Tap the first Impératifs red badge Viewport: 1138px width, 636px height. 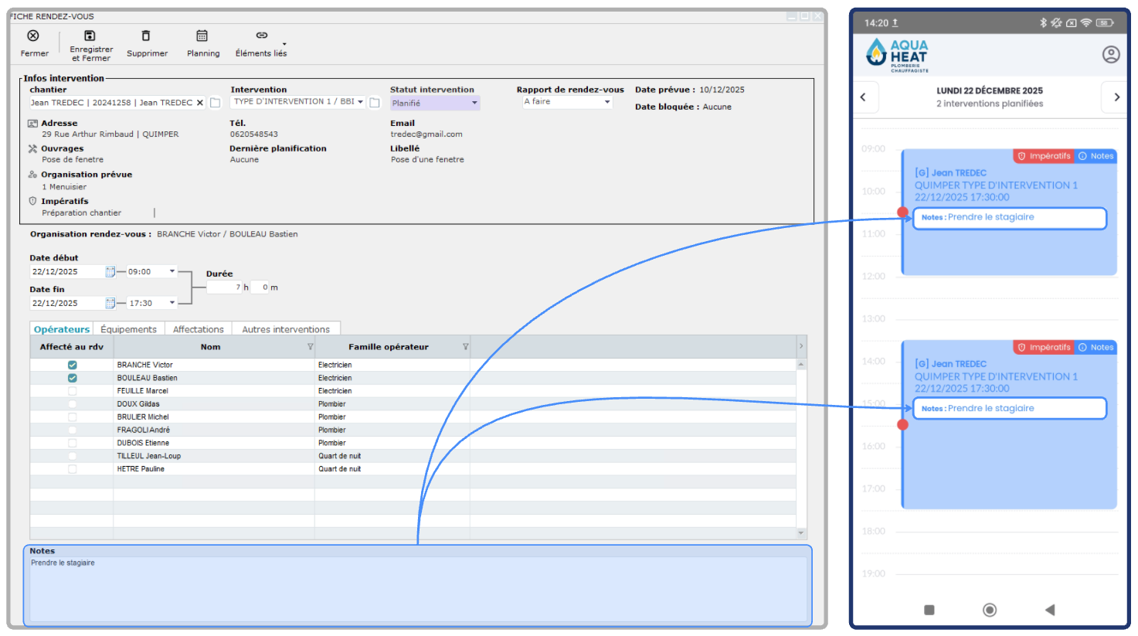point(1044,156)
